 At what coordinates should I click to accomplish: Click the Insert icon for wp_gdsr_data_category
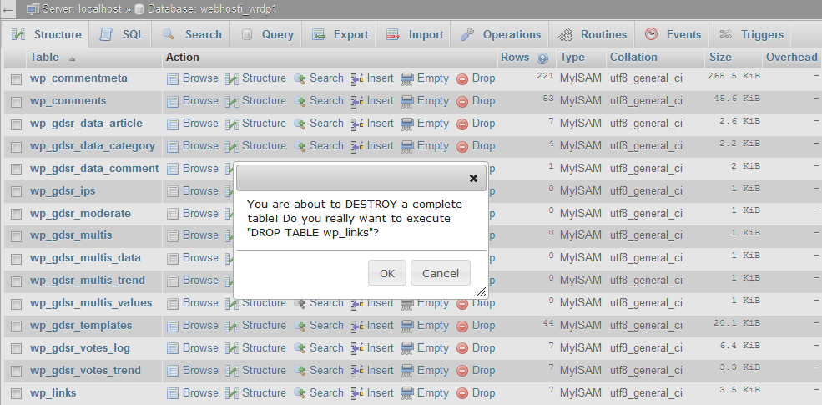tap(357, 146)
